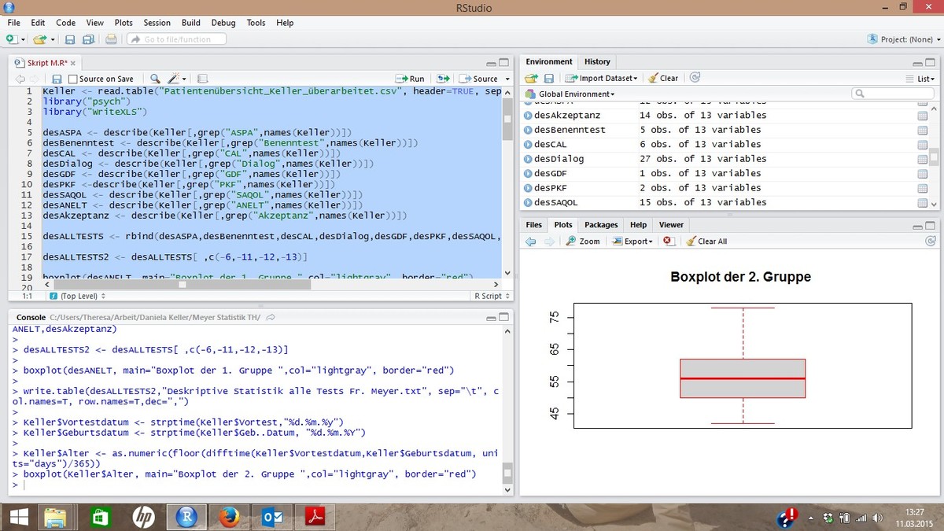Open the Session menu

[x=157, y=23]
